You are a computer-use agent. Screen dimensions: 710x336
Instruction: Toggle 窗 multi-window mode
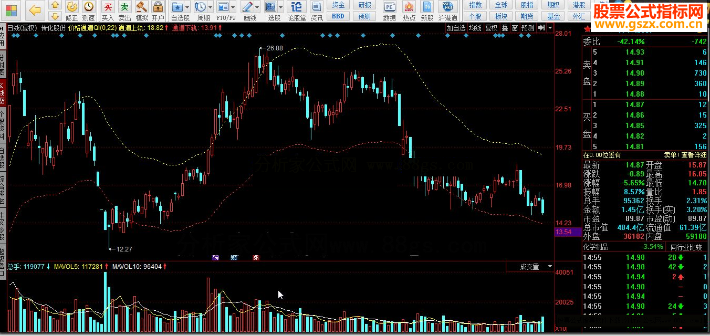515,28
